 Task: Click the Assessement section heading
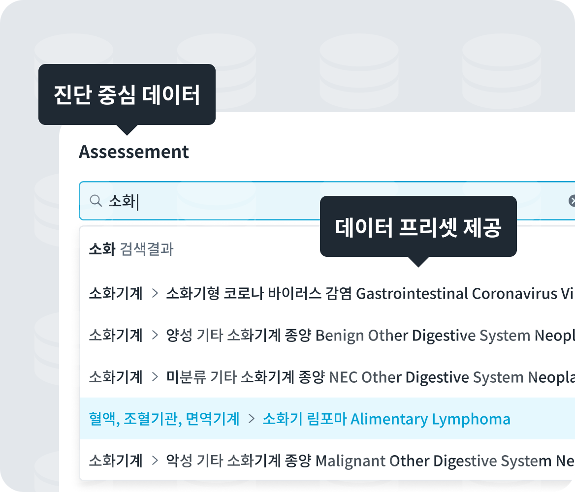134,152
